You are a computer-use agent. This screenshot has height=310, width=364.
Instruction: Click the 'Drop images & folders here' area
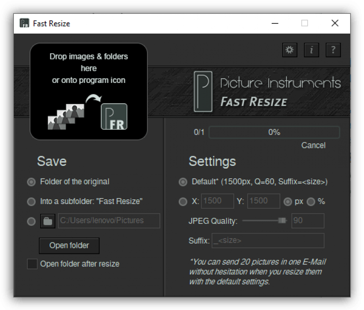click(x=89, y=92)
